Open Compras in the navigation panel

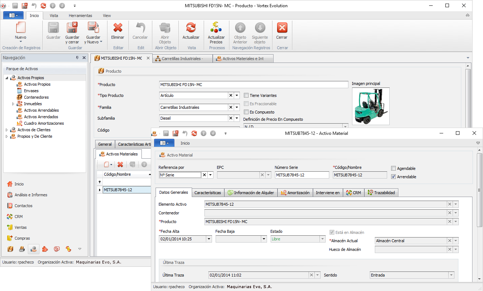coord(19,238)
